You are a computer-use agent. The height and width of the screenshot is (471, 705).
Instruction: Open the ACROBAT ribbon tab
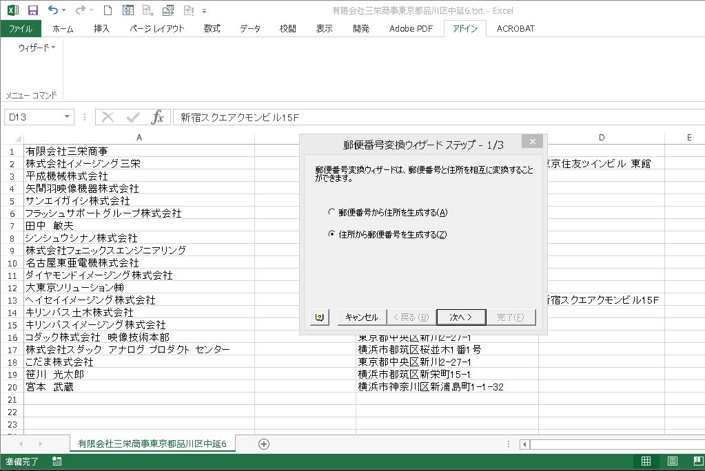pyautogui.click(x=515, y=28)
